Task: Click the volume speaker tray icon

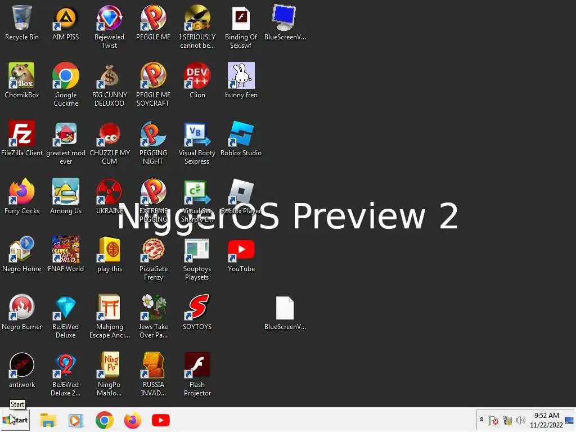Action: point(520,420)
